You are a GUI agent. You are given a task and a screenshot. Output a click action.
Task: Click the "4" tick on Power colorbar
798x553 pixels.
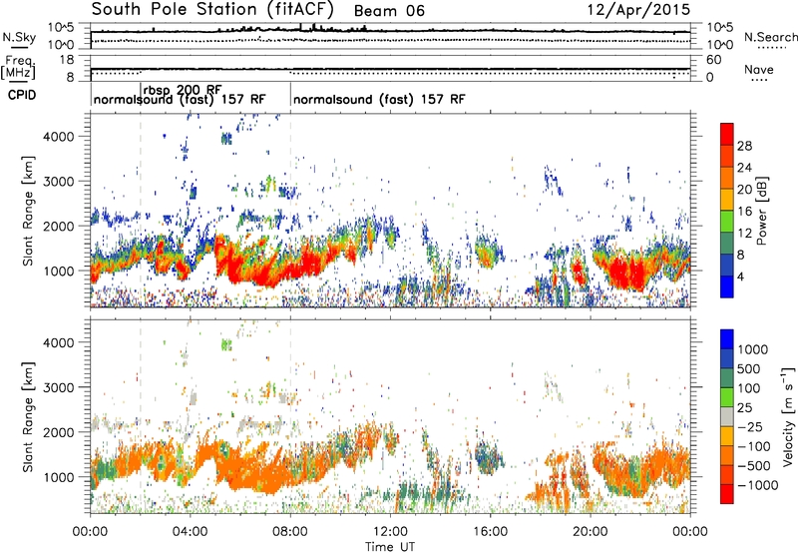coord(741,276)
